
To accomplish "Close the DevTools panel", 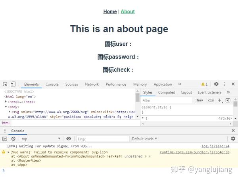I will (x=233, y=84).
